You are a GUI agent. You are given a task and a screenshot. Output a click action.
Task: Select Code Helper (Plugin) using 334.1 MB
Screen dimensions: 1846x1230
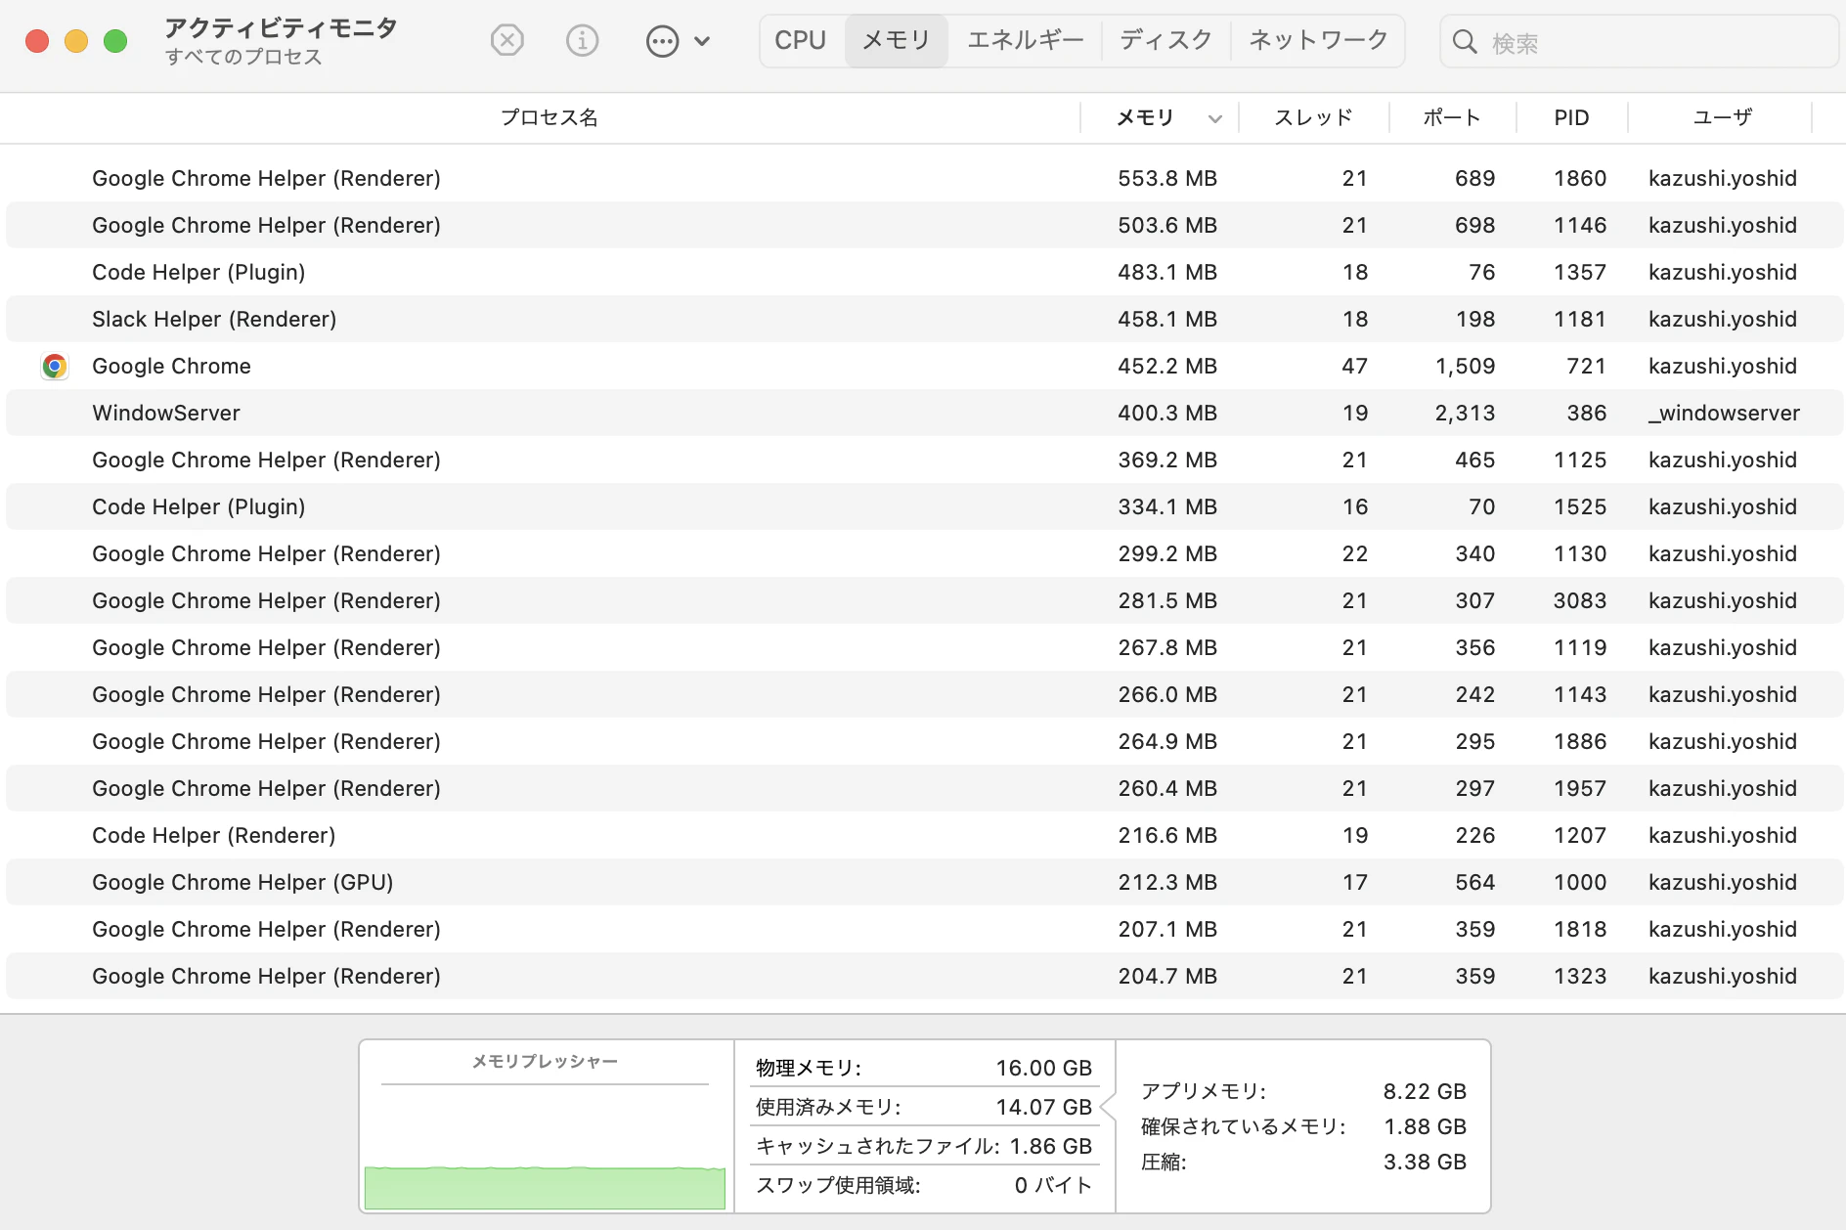pos(925,506)
